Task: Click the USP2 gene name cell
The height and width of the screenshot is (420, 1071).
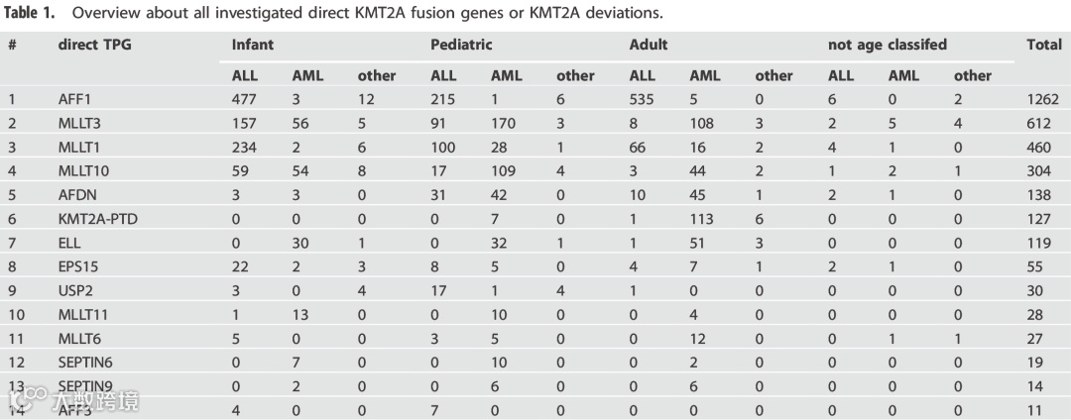Action: pos(74,291)
